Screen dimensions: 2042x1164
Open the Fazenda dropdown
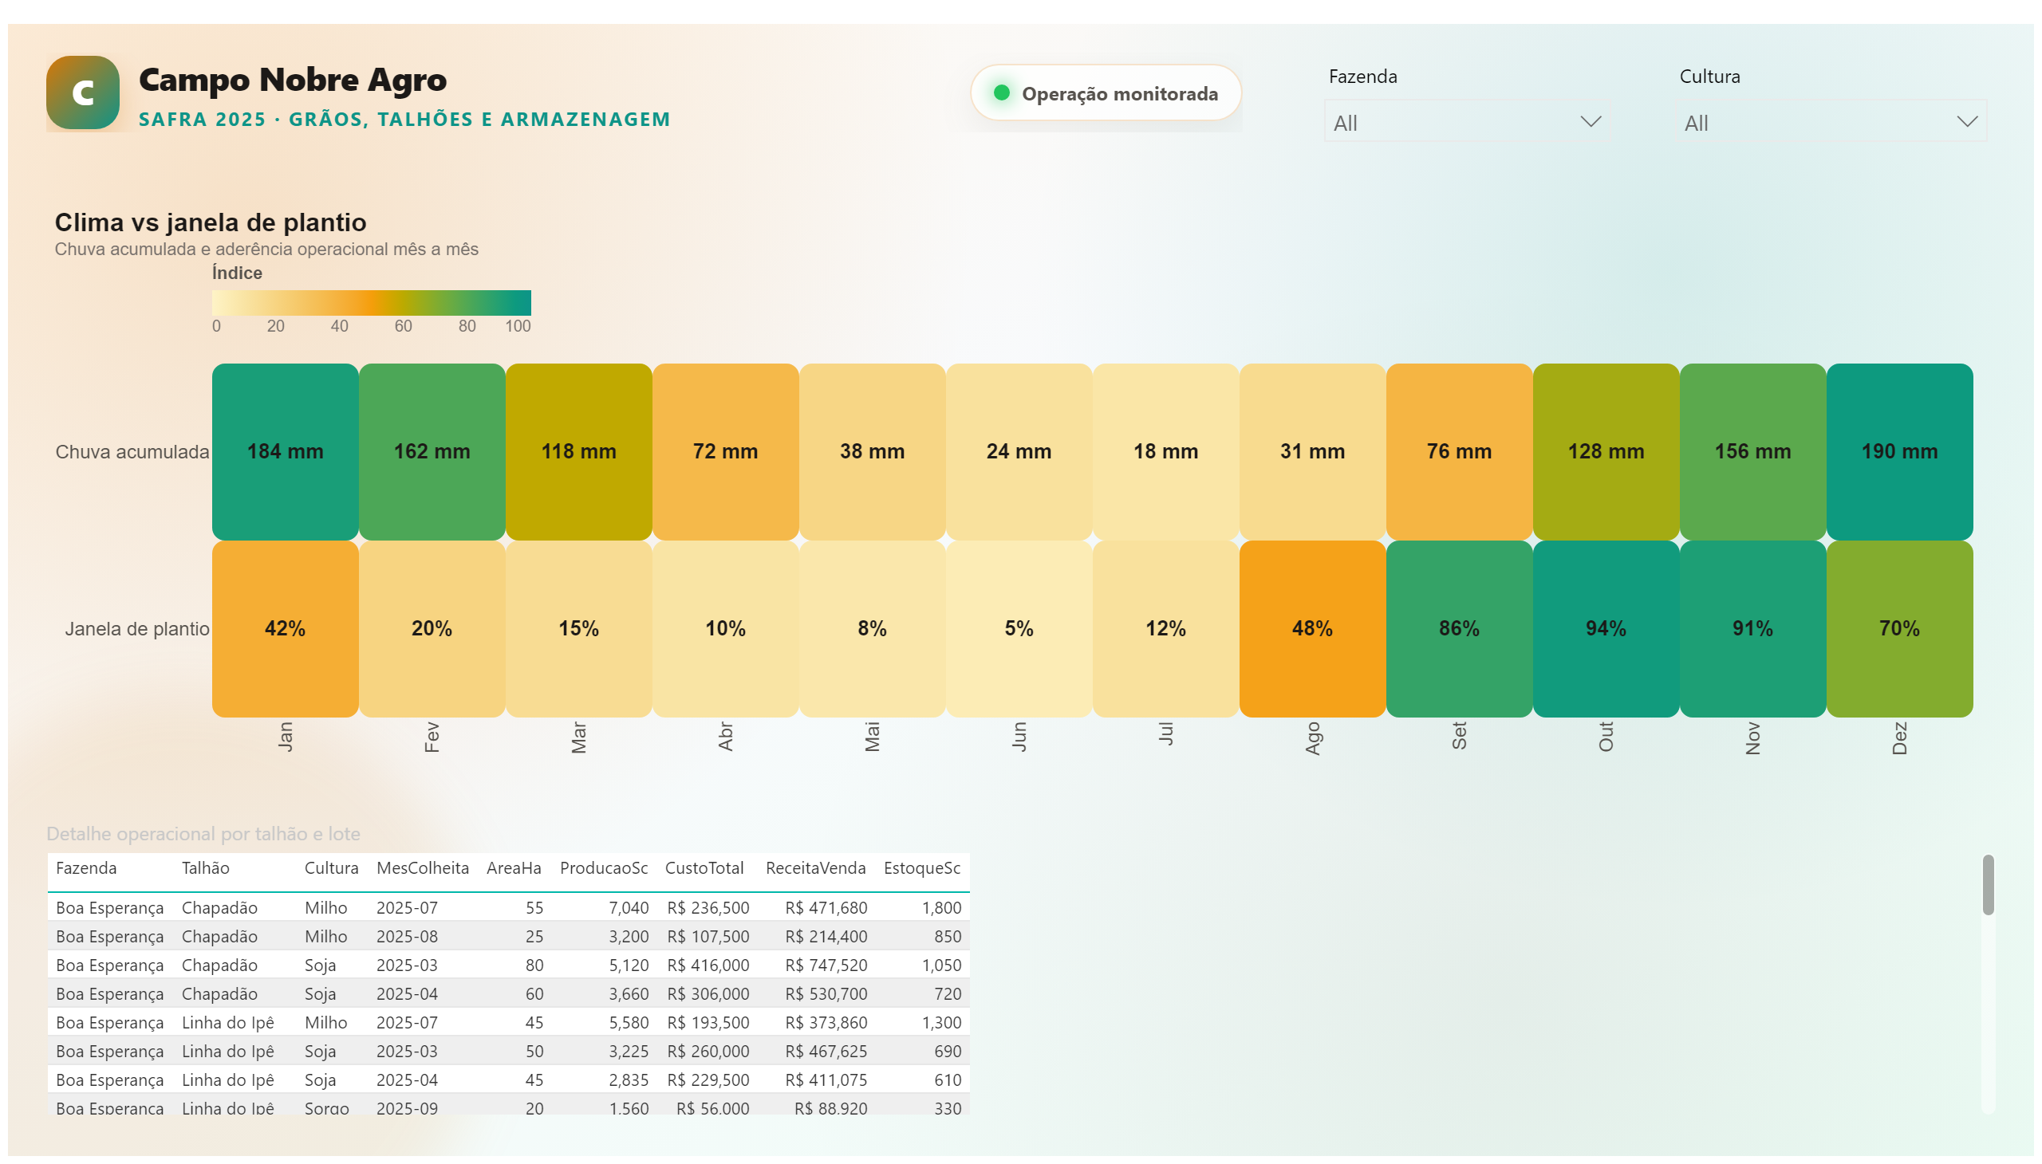[x=1467, y=122]
